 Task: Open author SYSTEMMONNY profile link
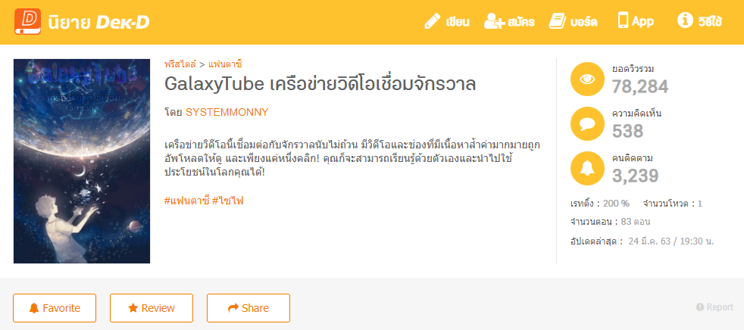tap(227, 112)
